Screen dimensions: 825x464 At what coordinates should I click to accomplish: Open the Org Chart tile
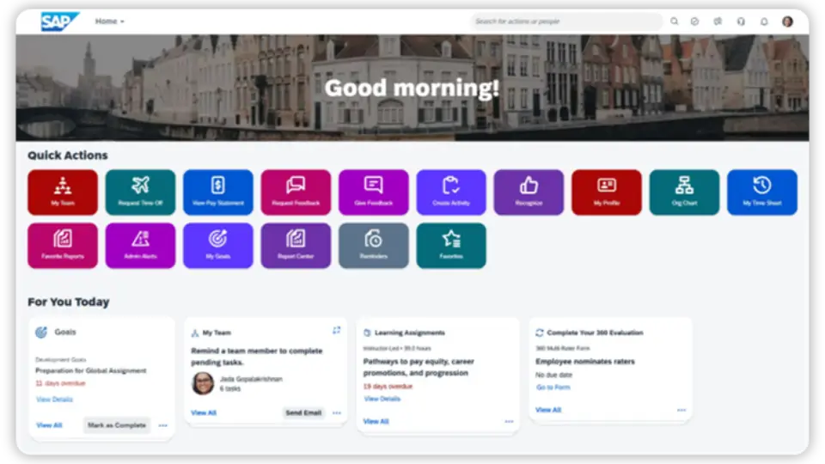(x=684, y=192)
